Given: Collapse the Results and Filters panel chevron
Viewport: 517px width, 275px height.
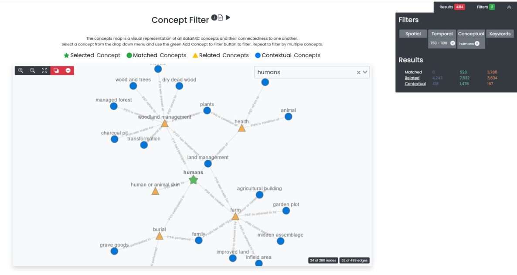Looking at the screenshot, I should click(509, 7).
